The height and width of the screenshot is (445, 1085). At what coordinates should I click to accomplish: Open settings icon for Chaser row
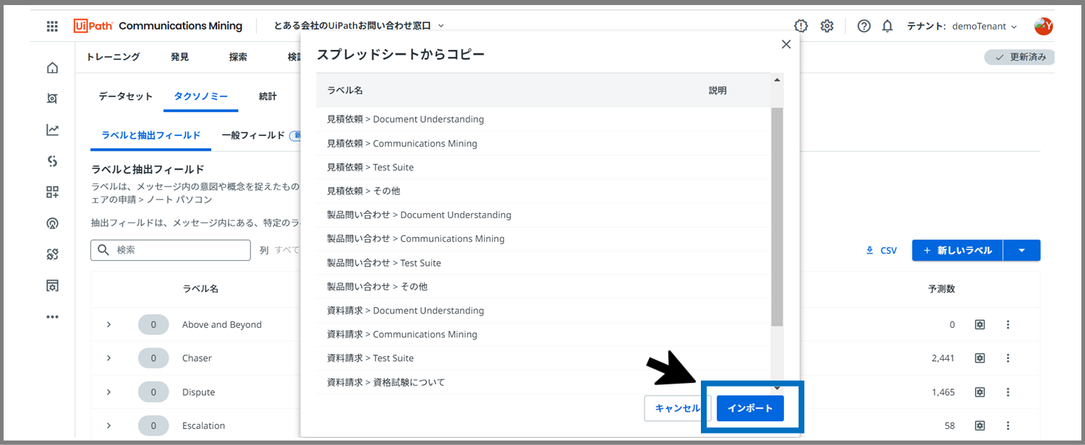pos(979,358)
